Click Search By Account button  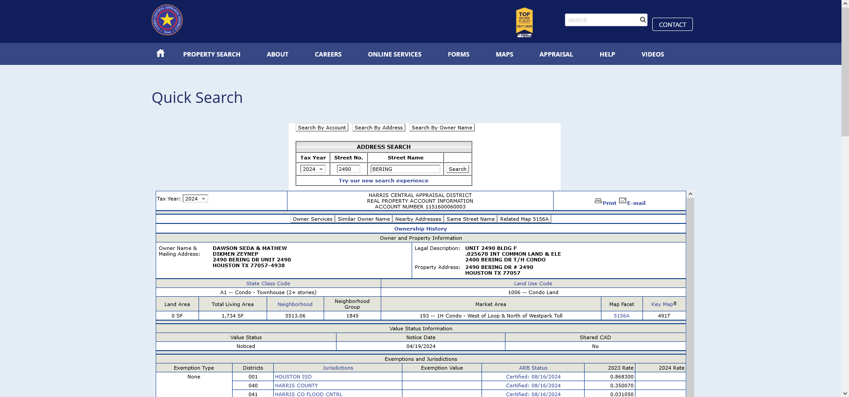coord(322,128)
